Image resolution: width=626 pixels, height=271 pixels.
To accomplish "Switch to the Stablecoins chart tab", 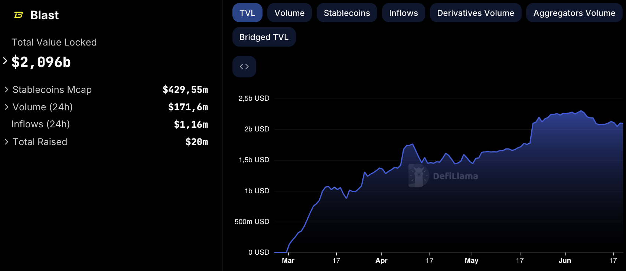I will pyautogui.click(x=347, y=13).
